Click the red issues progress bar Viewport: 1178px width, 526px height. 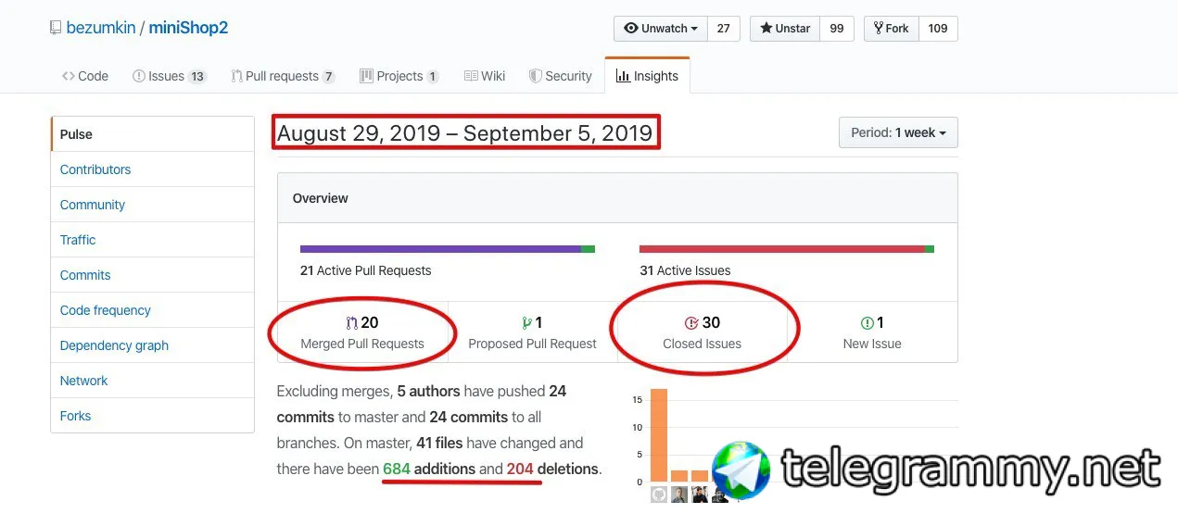click(782, 249)
